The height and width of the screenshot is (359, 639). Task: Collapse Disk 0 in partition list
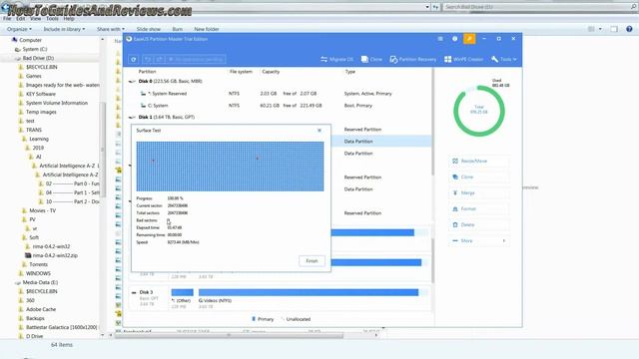pos(132,82)
